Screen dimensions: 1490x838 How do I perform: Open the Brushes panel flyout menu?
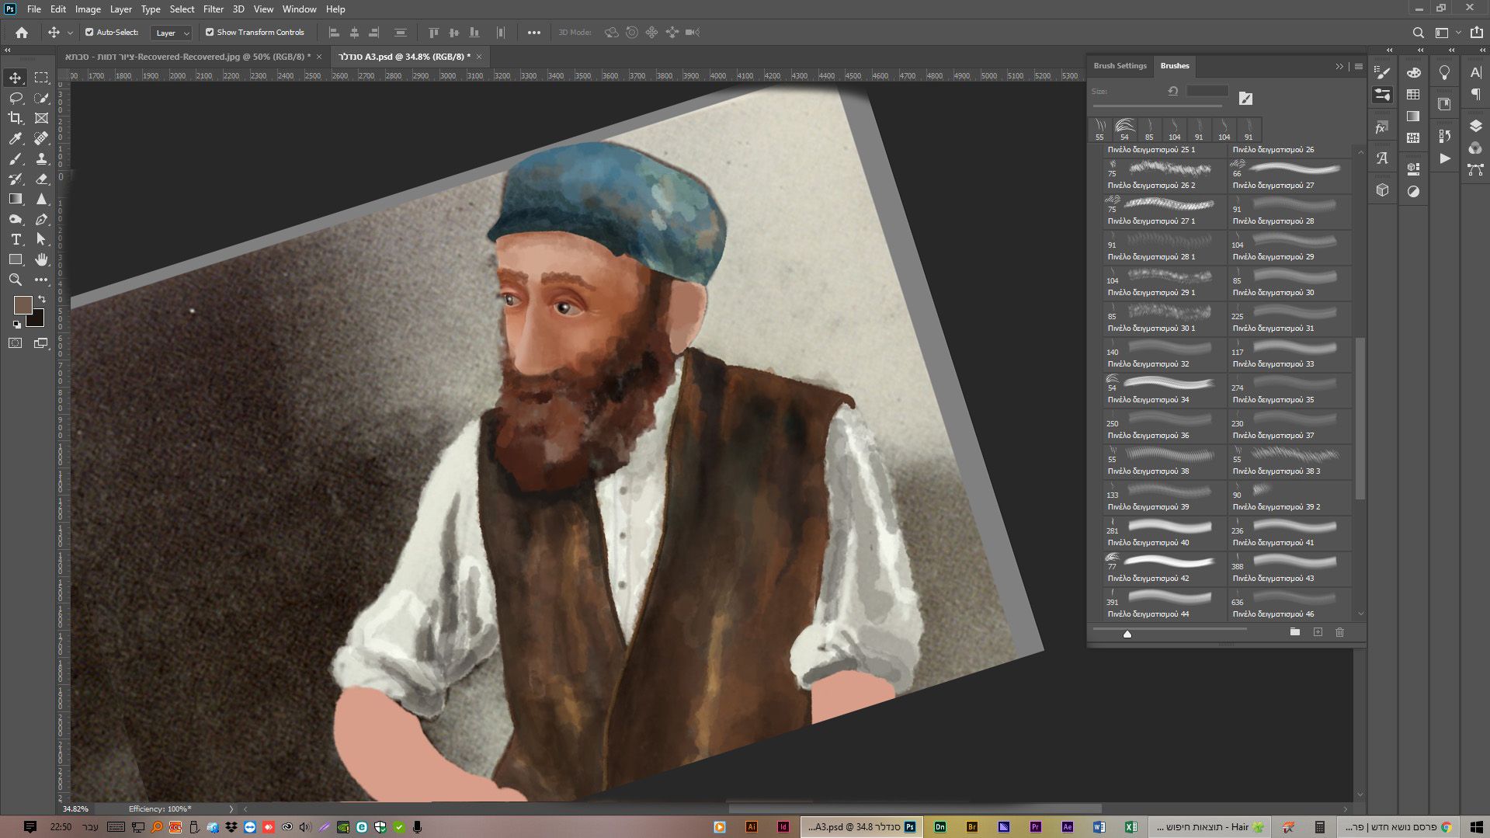(x=1358, y=67)
